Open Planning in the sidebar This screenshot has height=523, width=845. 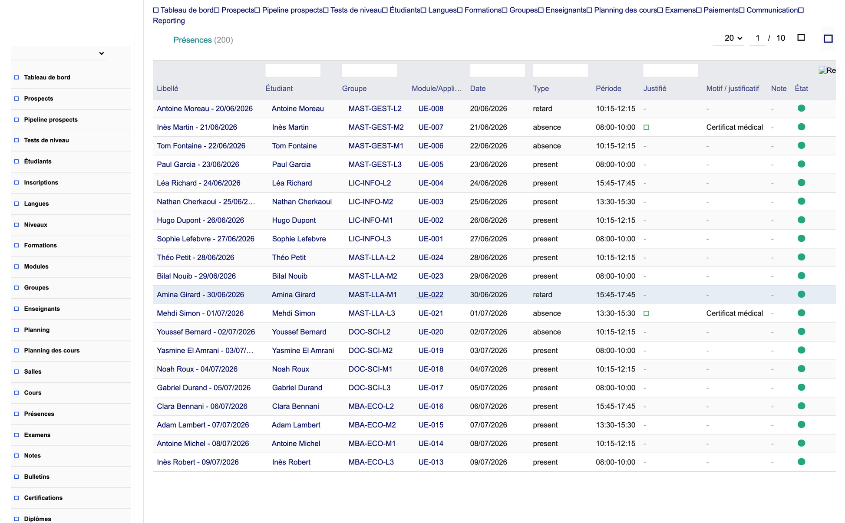coord(37,330)
